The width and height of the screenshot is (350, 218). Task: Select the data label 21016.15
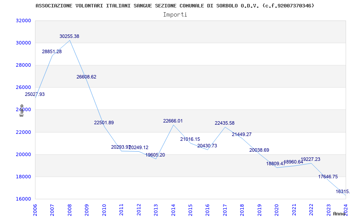190,140
